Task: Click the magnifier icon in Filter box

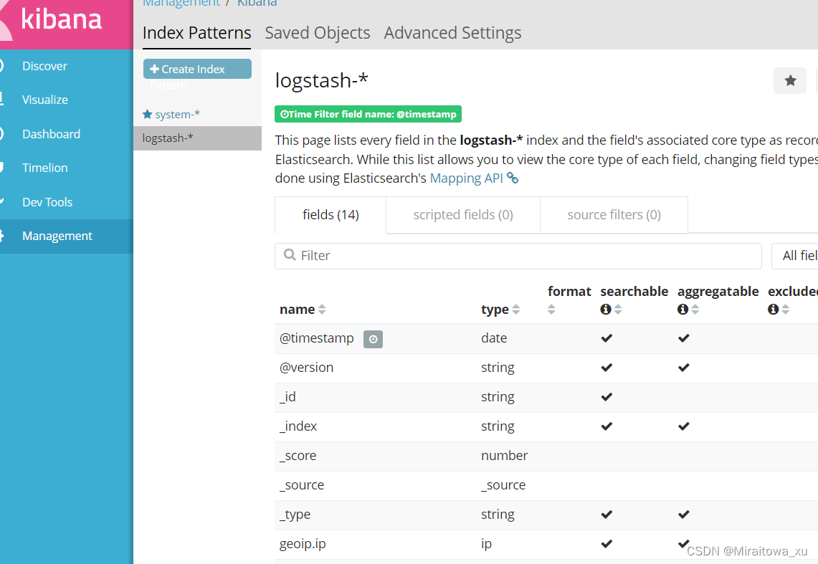Action: 290,255
